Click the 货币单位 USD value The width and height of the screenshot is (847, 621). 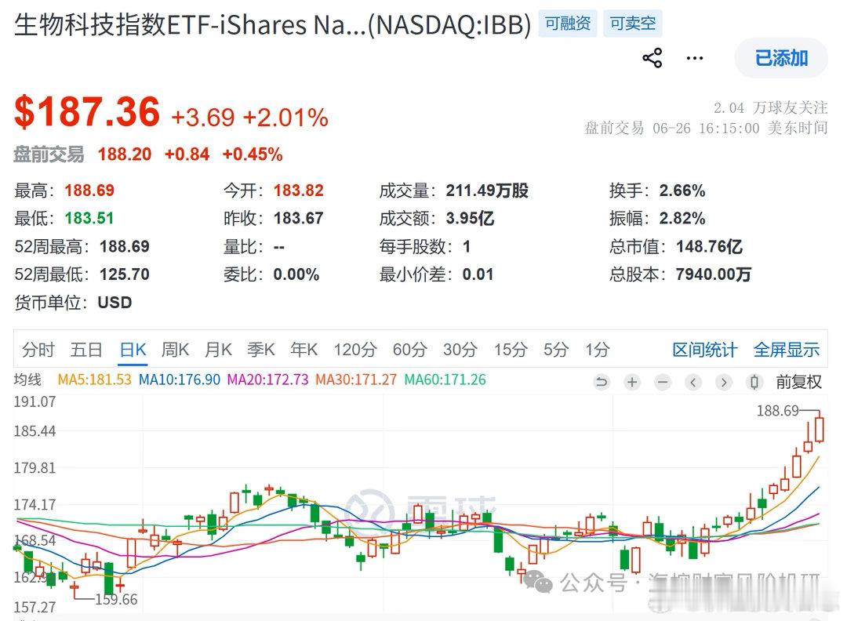click(115, 303)
